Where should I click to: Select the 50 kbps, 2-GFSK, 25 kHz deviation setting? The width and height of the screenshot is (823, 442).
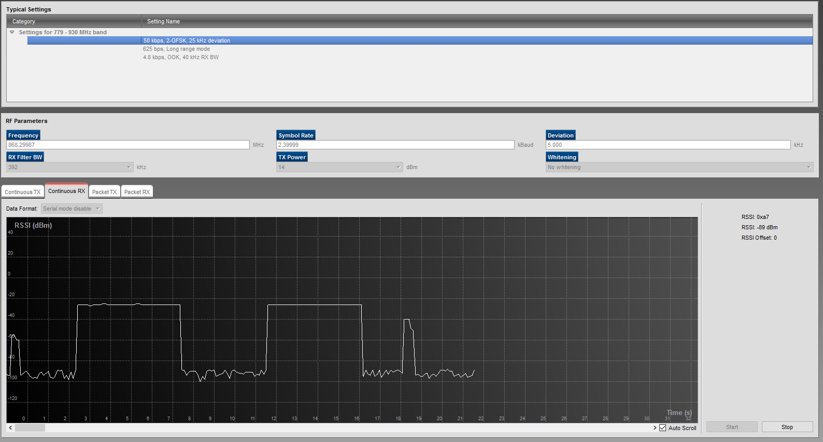pos(420,40)
